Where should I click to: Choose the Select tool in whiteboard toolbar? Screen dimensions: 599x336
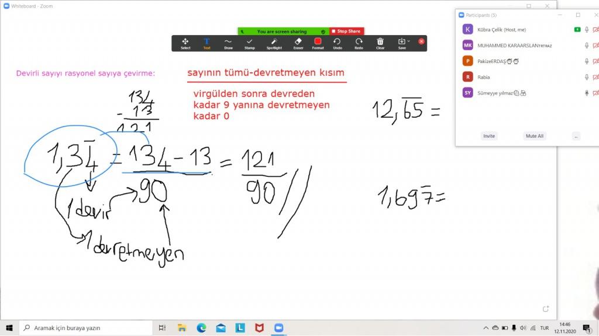pos(185,43)
